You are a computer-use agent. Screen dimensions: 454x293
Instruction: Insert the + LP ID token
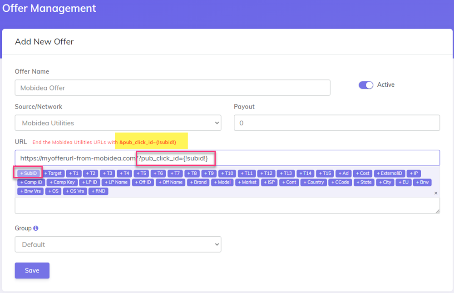click(90, 182)
